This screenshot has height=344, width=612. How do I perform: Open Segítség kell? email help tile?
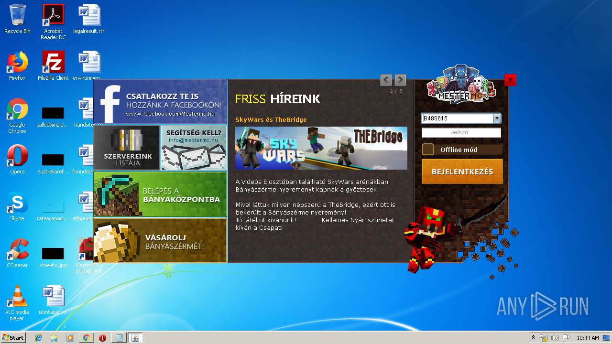tap(194, 148)
